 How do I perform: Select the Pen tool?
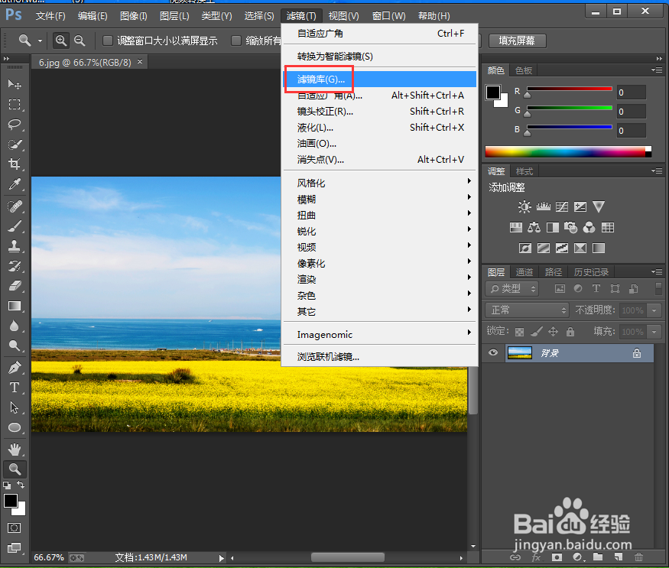15,368
